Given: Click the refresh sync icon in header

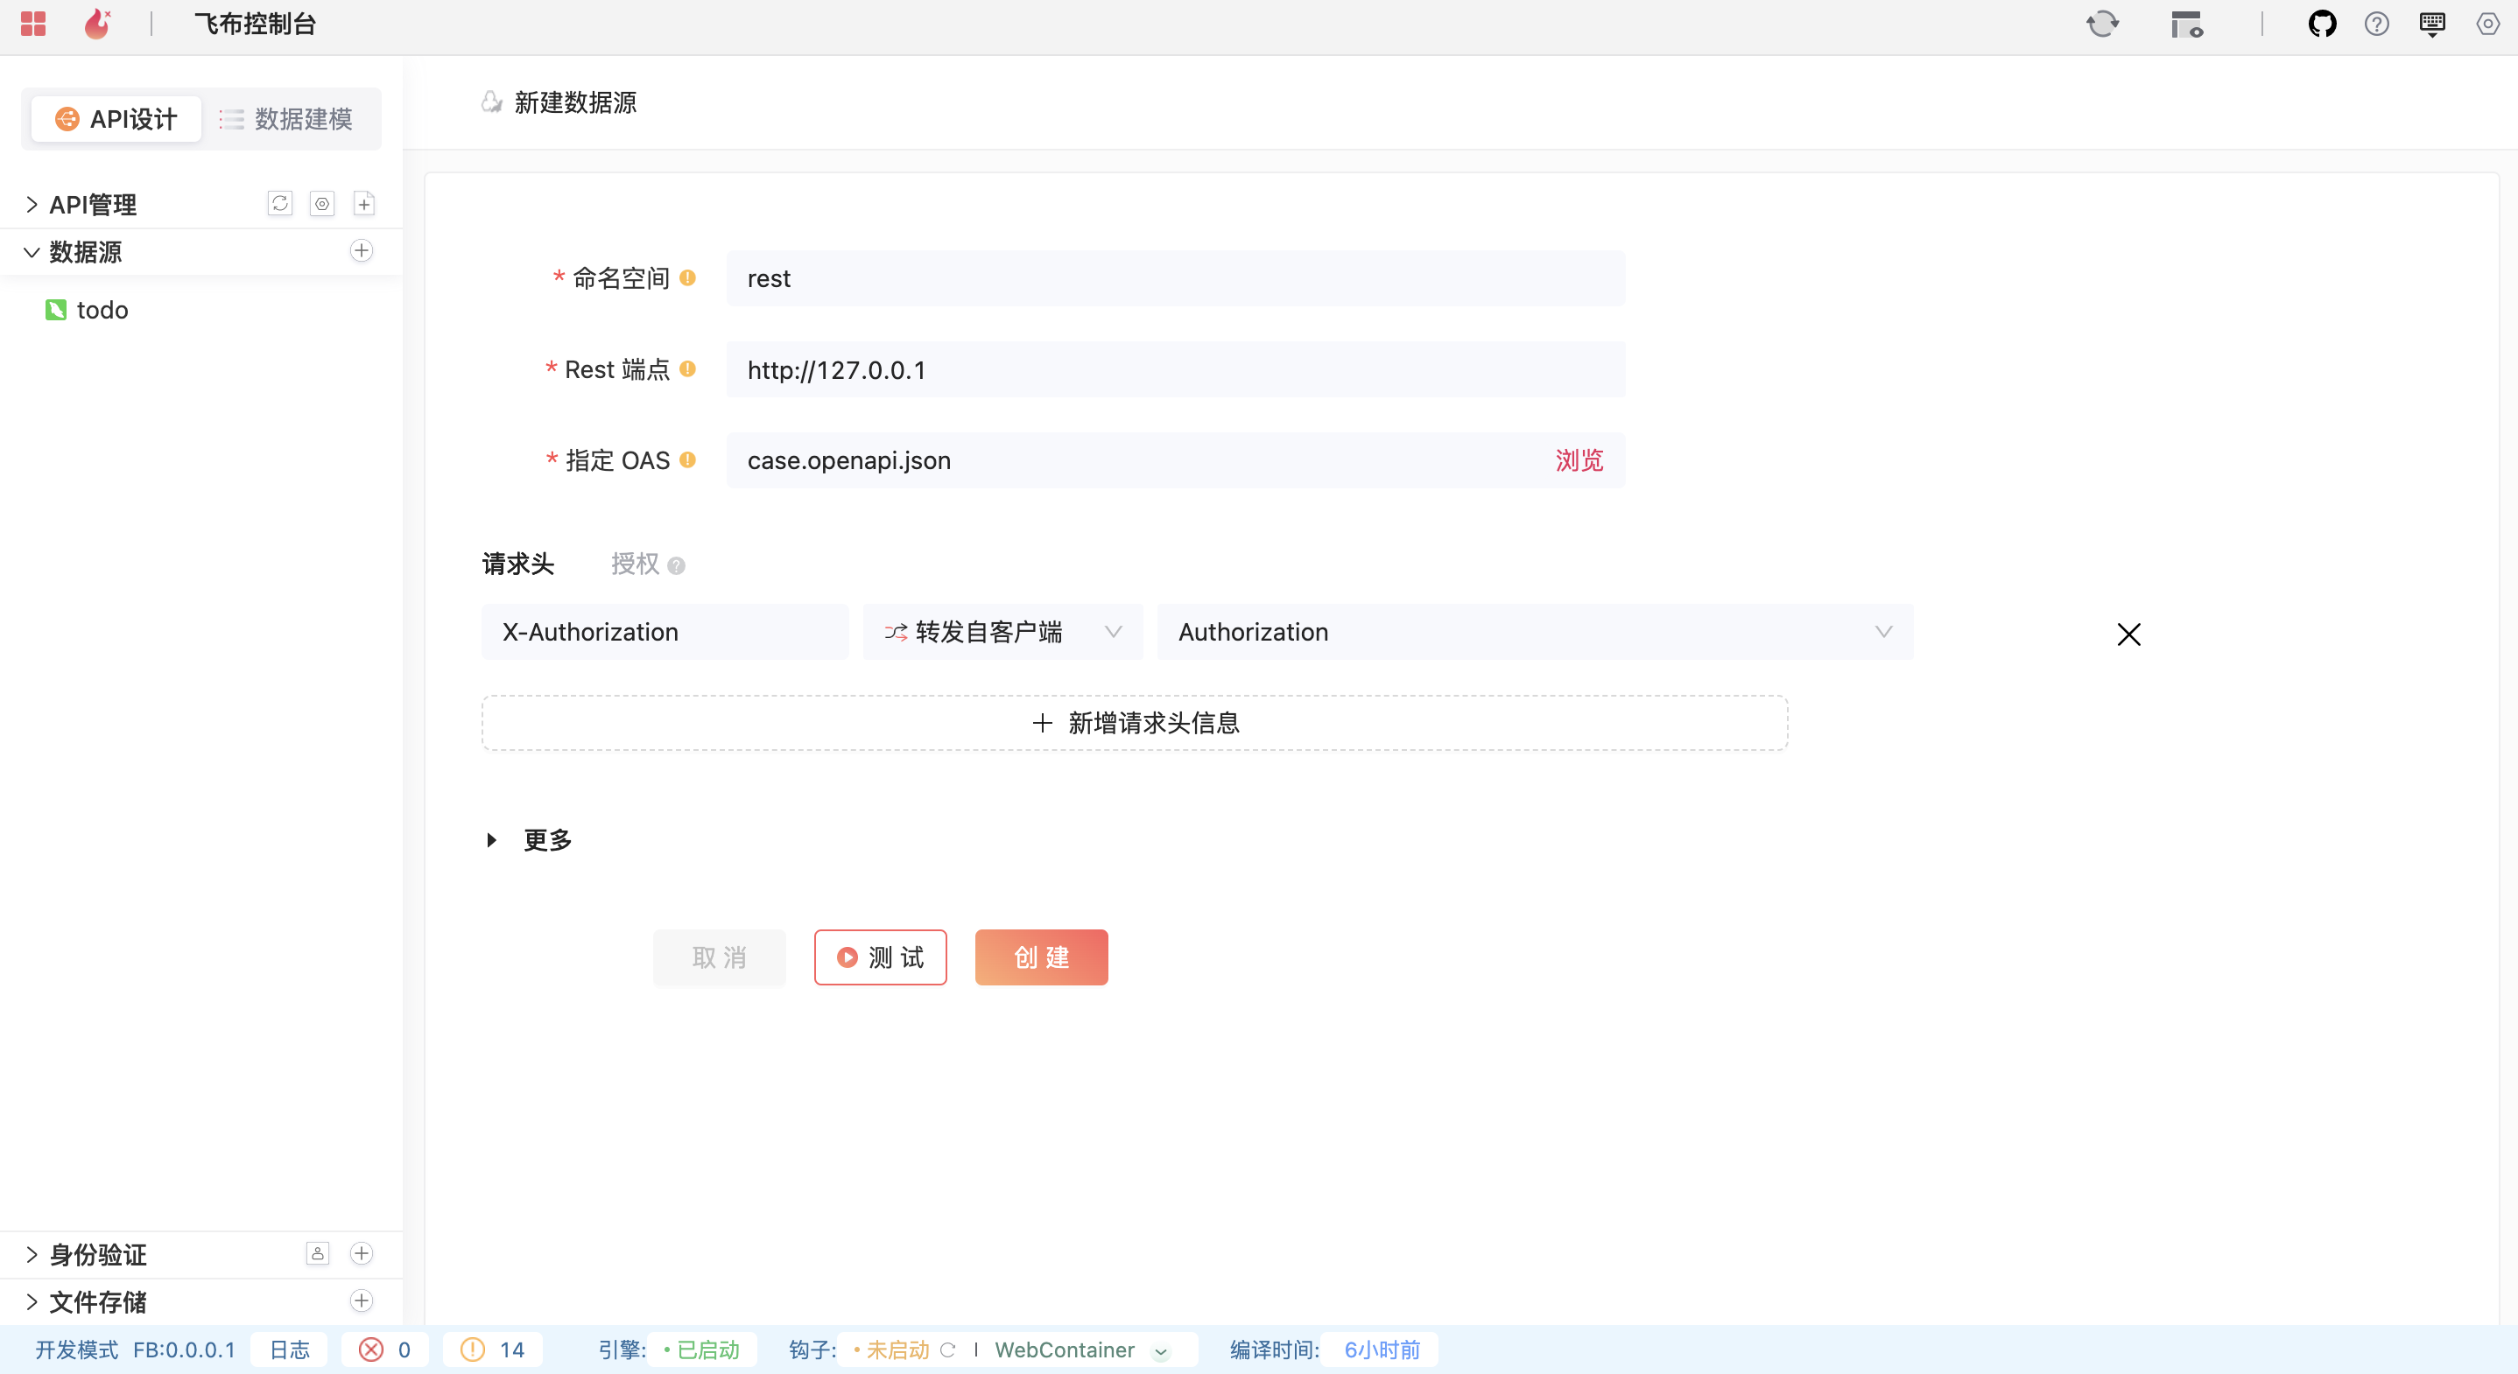Looking at the screenshot, I should click(x=2103, y=25).
